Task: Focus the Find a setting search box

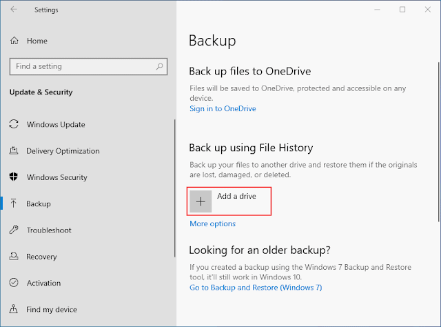Action: coord(88,66)
